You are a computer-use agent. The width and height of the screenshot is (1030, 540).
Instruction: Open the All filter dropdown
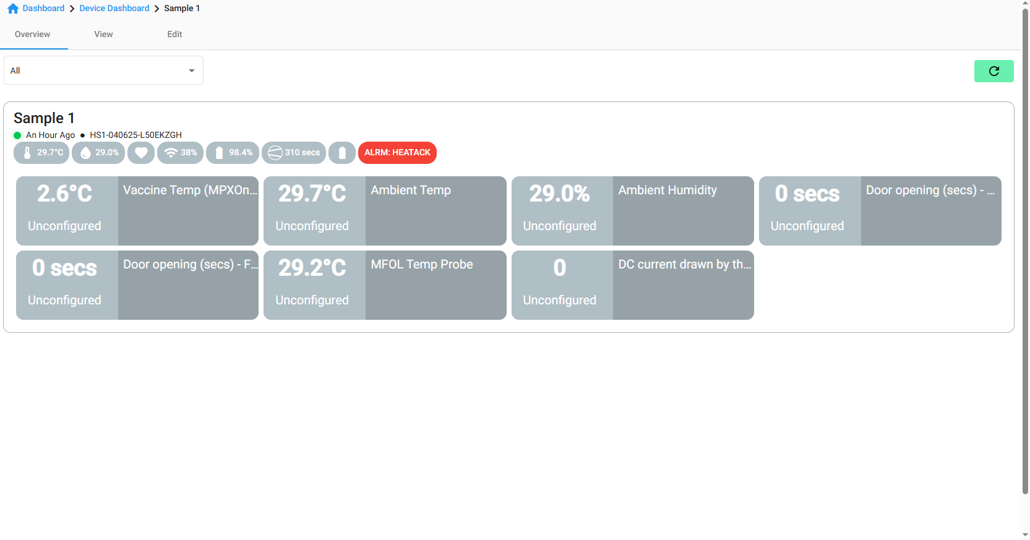(x=103, y=71)
